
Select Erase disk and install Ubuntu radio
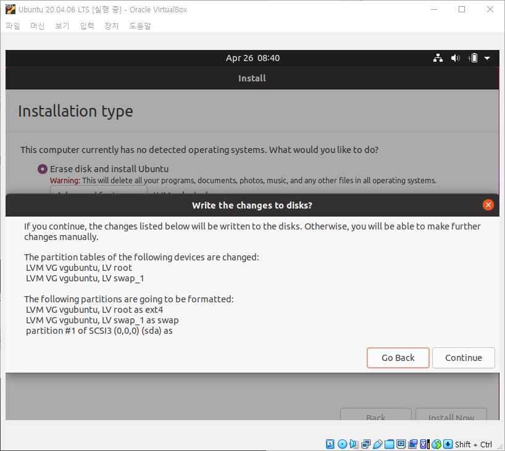43,169
